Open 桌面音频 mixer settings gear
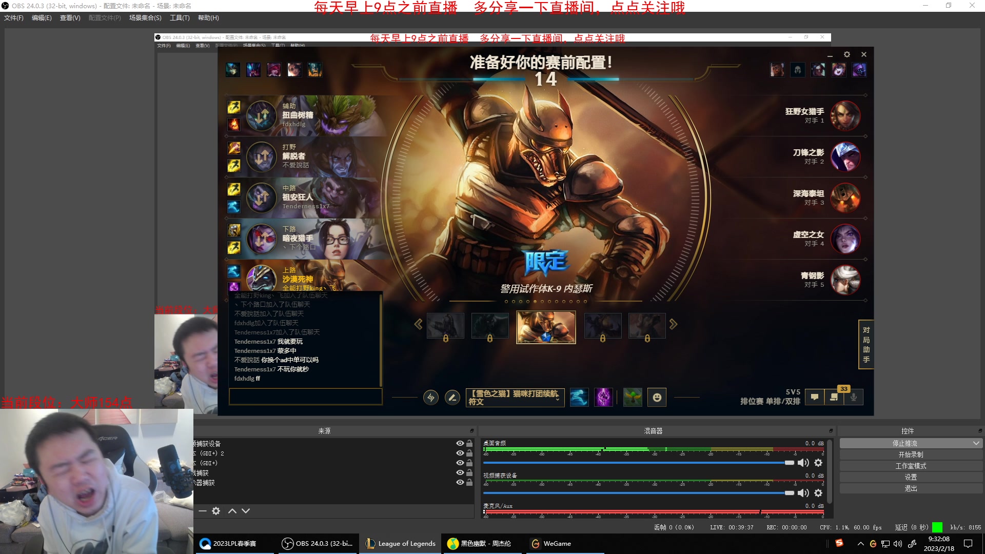Viewport: 985px width, 554px height. tap(818, 463)
